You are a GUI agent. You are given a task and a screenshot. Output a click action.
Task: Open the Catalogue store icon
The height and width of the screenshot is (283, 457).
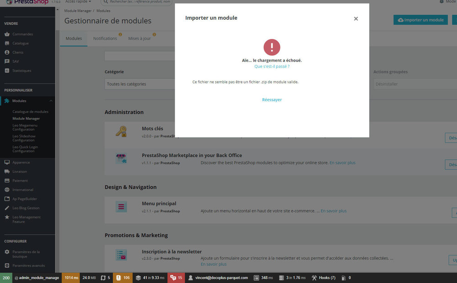(x=7, y=43)
